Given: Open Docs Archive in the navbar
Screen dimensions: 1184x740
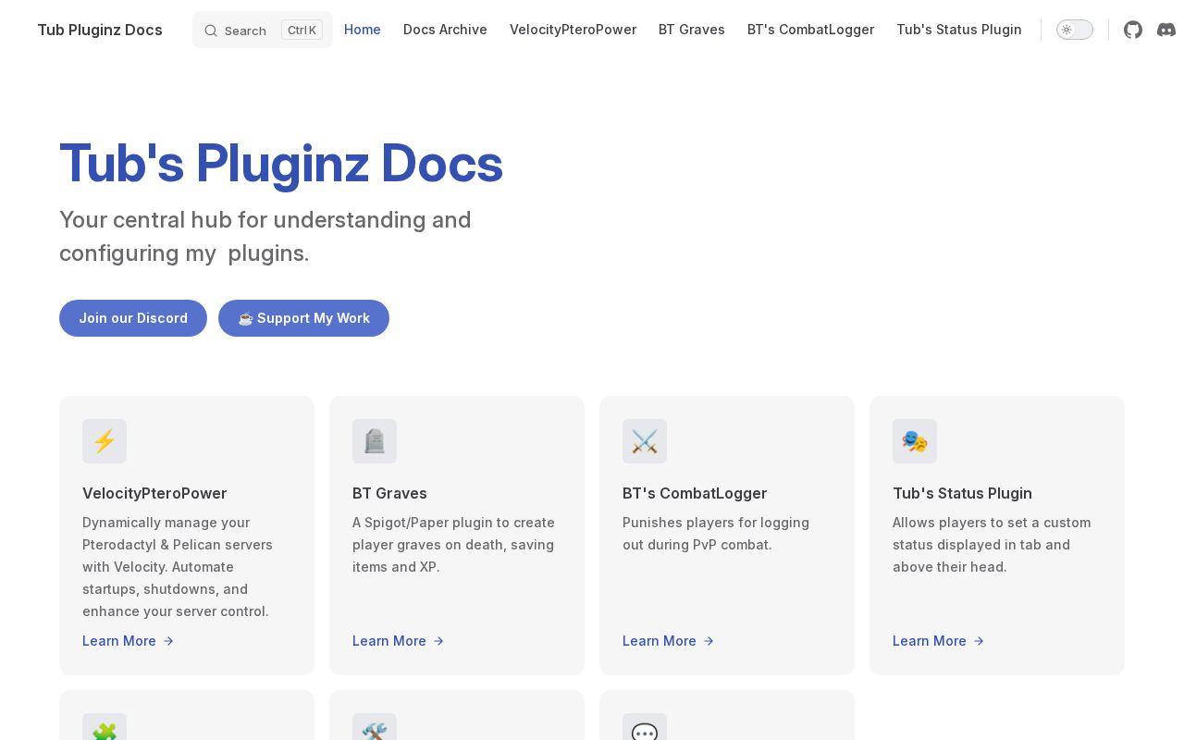Looking at the screenshot, I should [x=445, y=30].
